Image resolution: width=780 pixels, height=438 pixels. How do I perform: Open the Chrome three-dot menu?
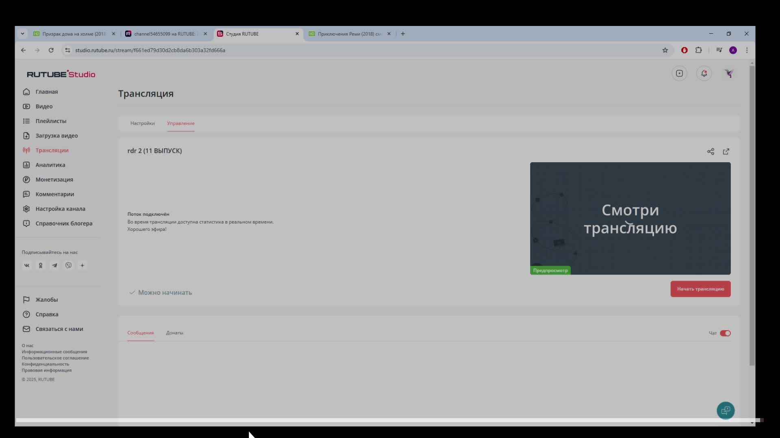tap(747, 50)
